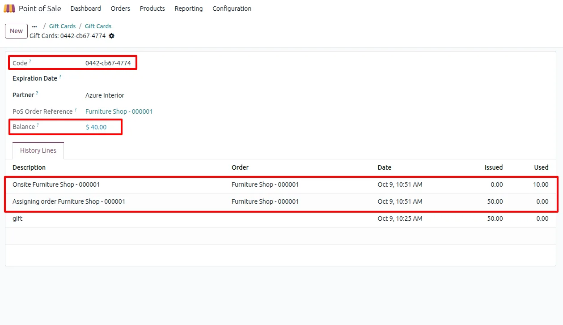Show help tooltip for PoS Order Reference
This screenshot has height=325, width=563.
click(76, 110)
